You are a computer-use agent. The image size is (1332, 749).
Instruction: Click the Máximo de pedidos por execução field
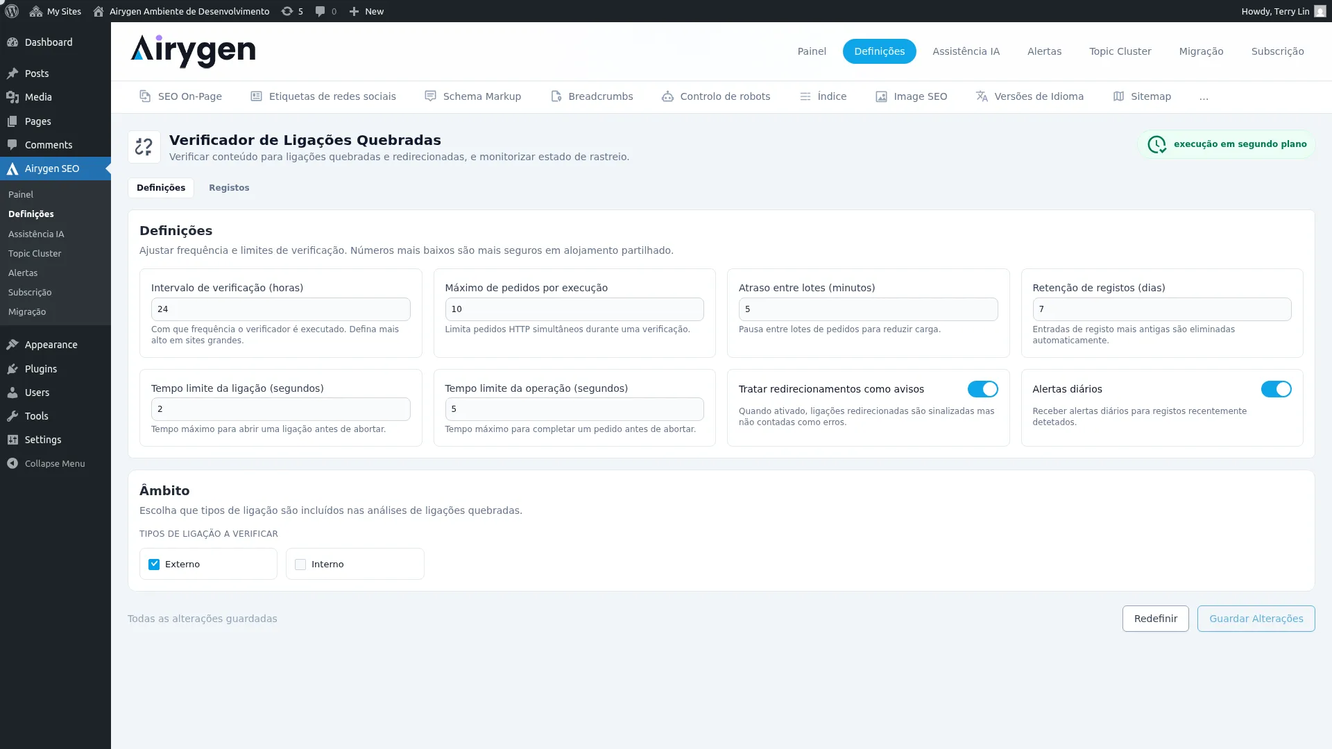point(574,309)
